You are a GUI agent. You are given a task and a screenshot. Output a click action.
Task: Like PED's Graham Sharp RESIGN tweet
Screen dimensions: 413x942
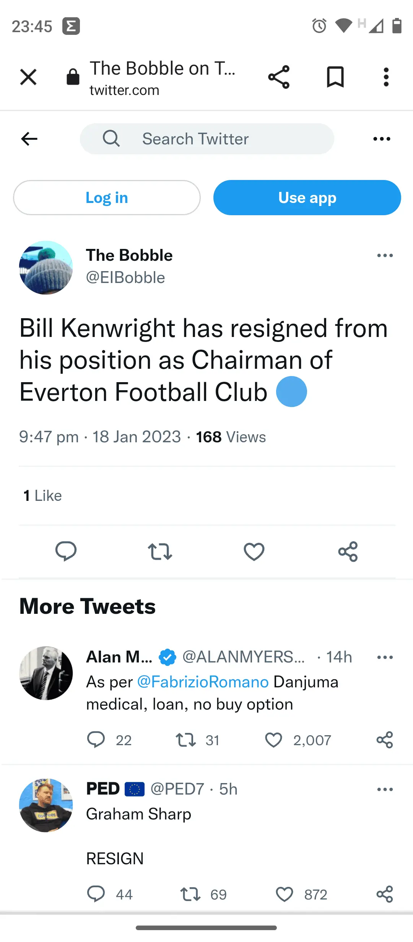point(285,895)
